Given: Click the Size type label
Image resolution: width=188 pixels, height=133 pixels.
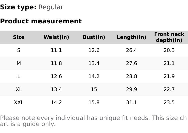Looking at the screenshot, I should [18, 7].
